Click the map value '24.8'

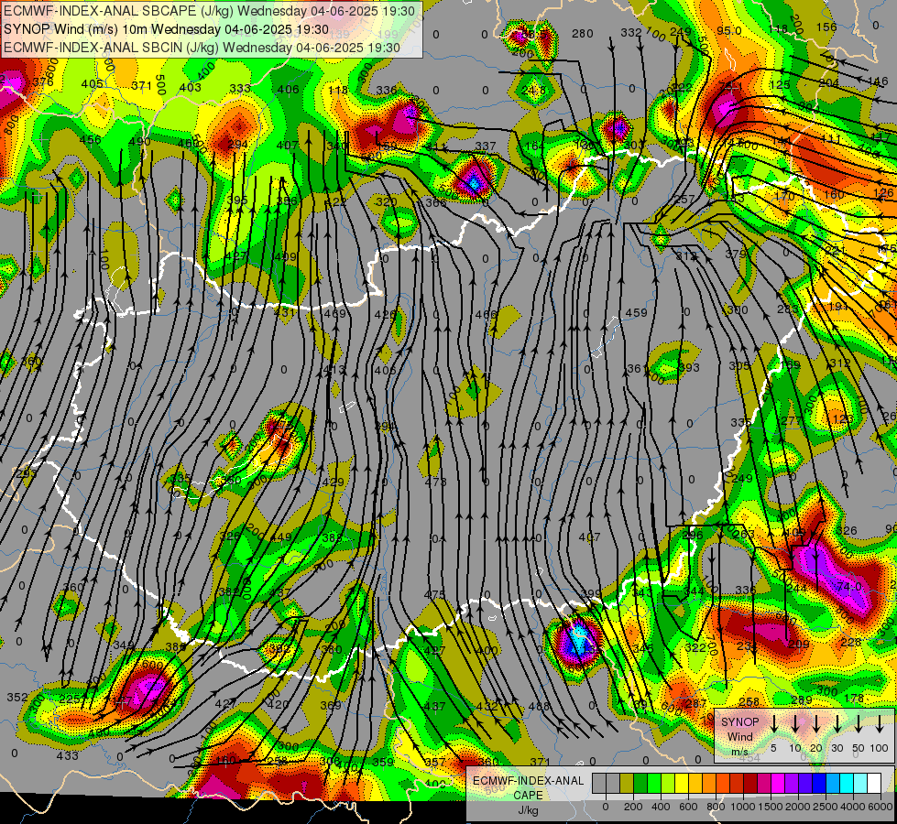(533, 91)
